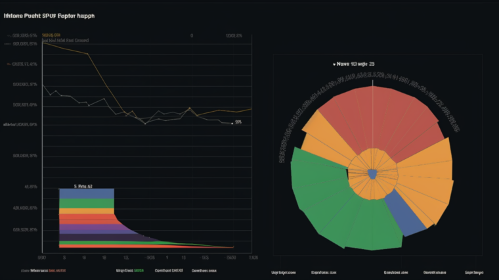The height and width of the screenshot is (280, 499).
Task: Click the bullet marker above the radial chart
Action: (x=334, y=64)
